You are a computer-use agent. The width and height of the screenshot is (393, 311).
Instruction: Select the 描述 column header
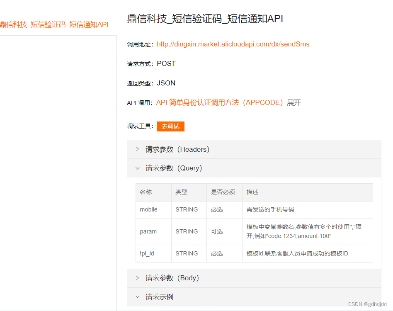point(252,192)
